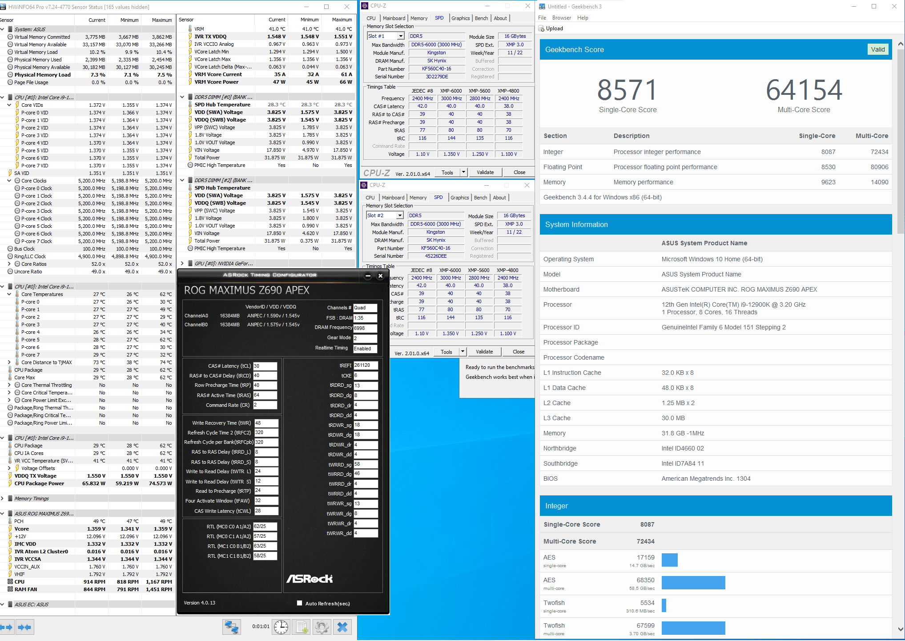The height and width of the screenshot is (641, 905).
Task: Open Bench tab in lower CPU-Z
Action: [481, 198]
